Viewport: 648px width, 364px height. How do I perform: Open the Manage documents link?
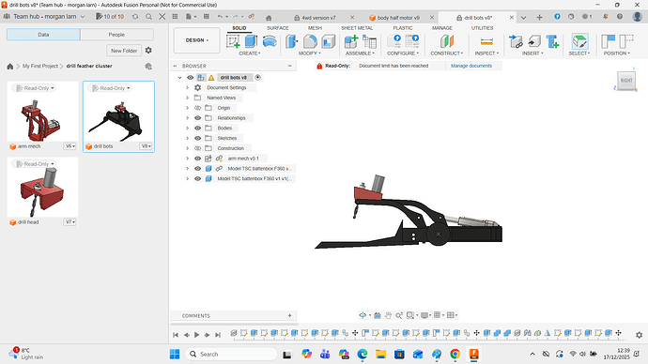[471, 66]
